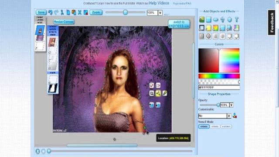Viewport: 279px width, 157px height.
Task: Click the canvas vertical scrollbar
Action: point(194,71)
